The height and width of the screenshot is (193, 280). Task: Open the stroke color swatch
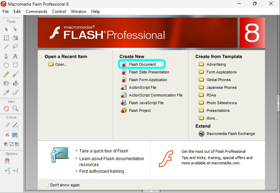tap(15, 125)
